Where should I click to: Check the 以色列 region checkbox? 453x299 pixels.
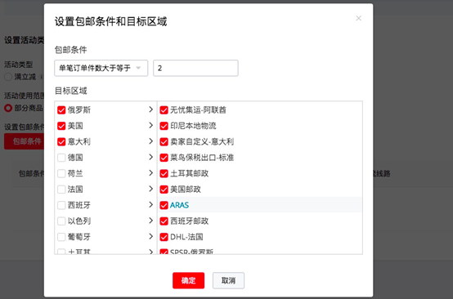61,221
